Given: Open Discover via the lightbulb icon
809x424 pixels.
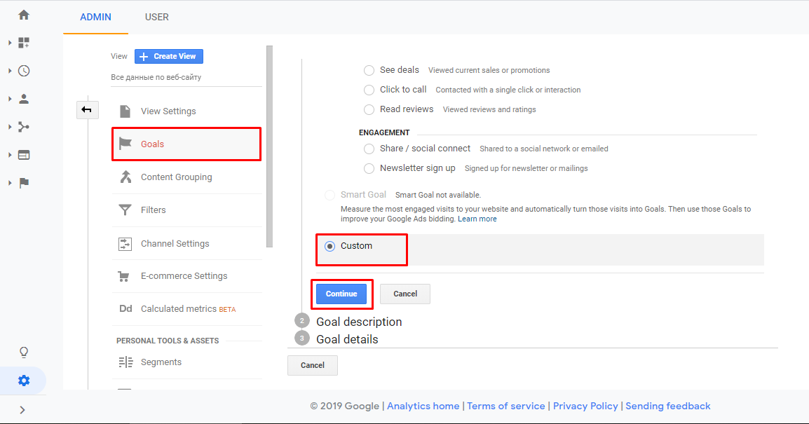Looking at the screenshot, I should [23, 352].
